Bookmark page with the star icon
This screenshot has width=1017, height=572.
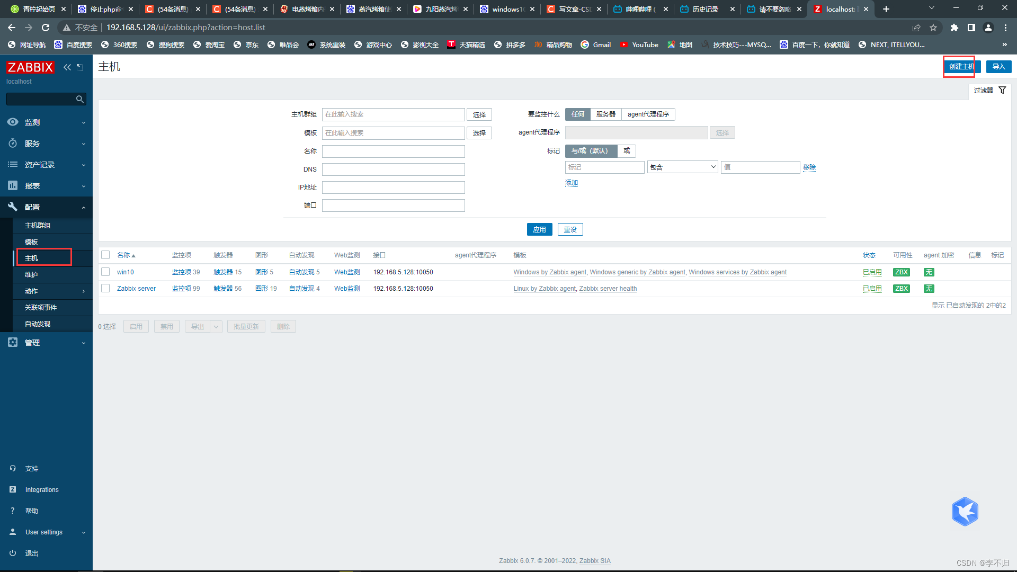tap(933, 28)
